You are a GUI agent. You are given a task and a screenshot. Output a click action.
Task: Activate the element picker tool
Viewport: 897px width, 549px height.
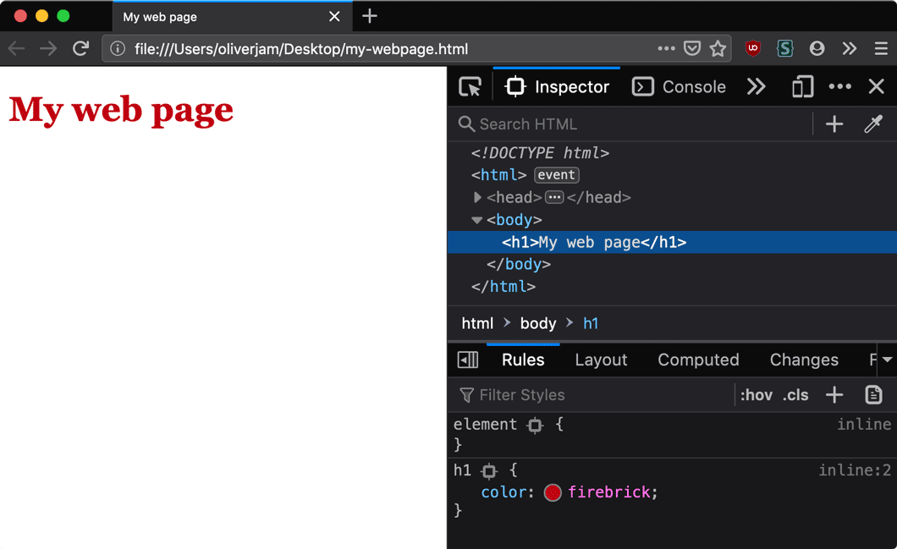[470, 87]
